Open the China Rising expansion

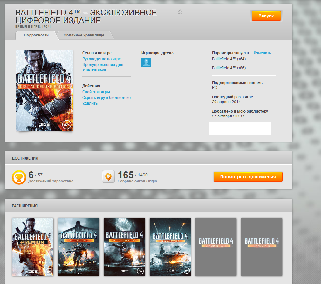coord(79,247)
